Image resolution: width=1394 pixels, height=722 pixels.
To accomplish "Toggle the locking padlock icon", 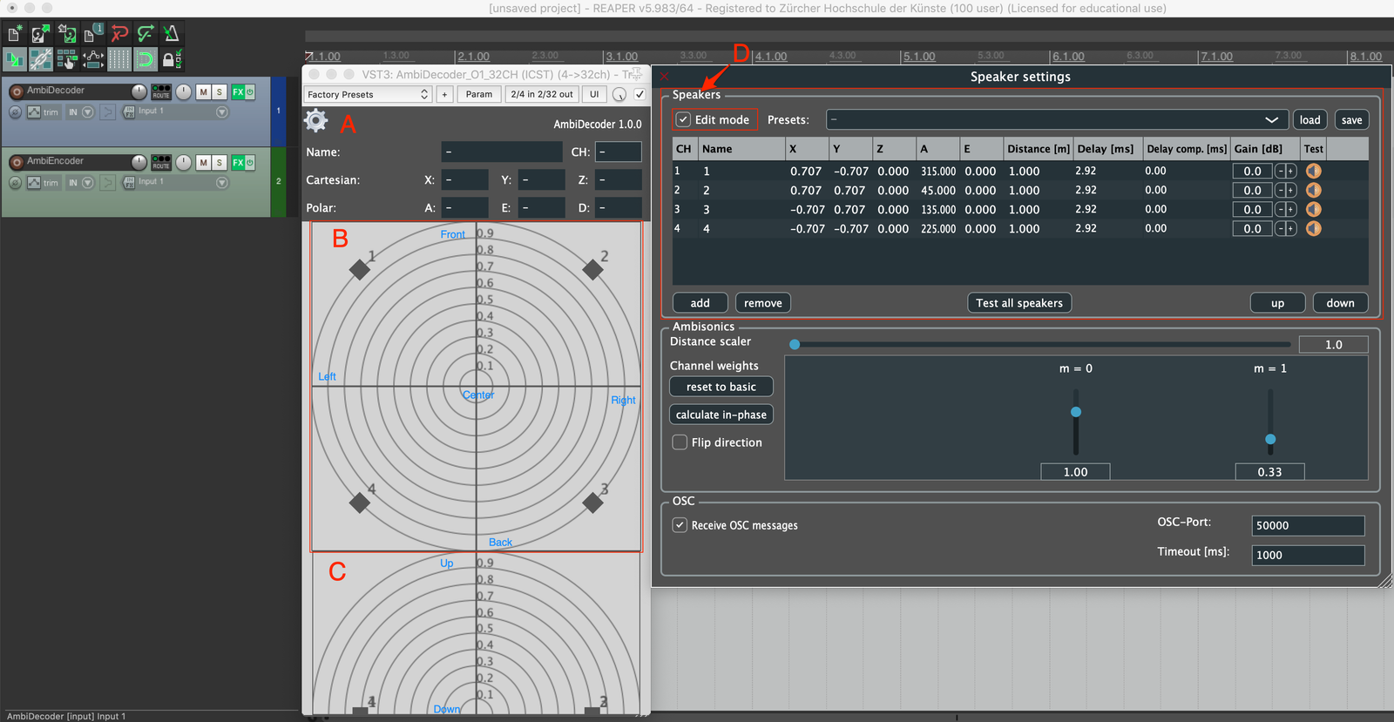I will pos(172,59).
